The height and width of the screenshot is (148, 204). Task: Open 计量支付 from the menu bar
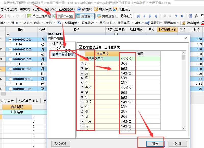pyautogui.click(x=122, y=9)
